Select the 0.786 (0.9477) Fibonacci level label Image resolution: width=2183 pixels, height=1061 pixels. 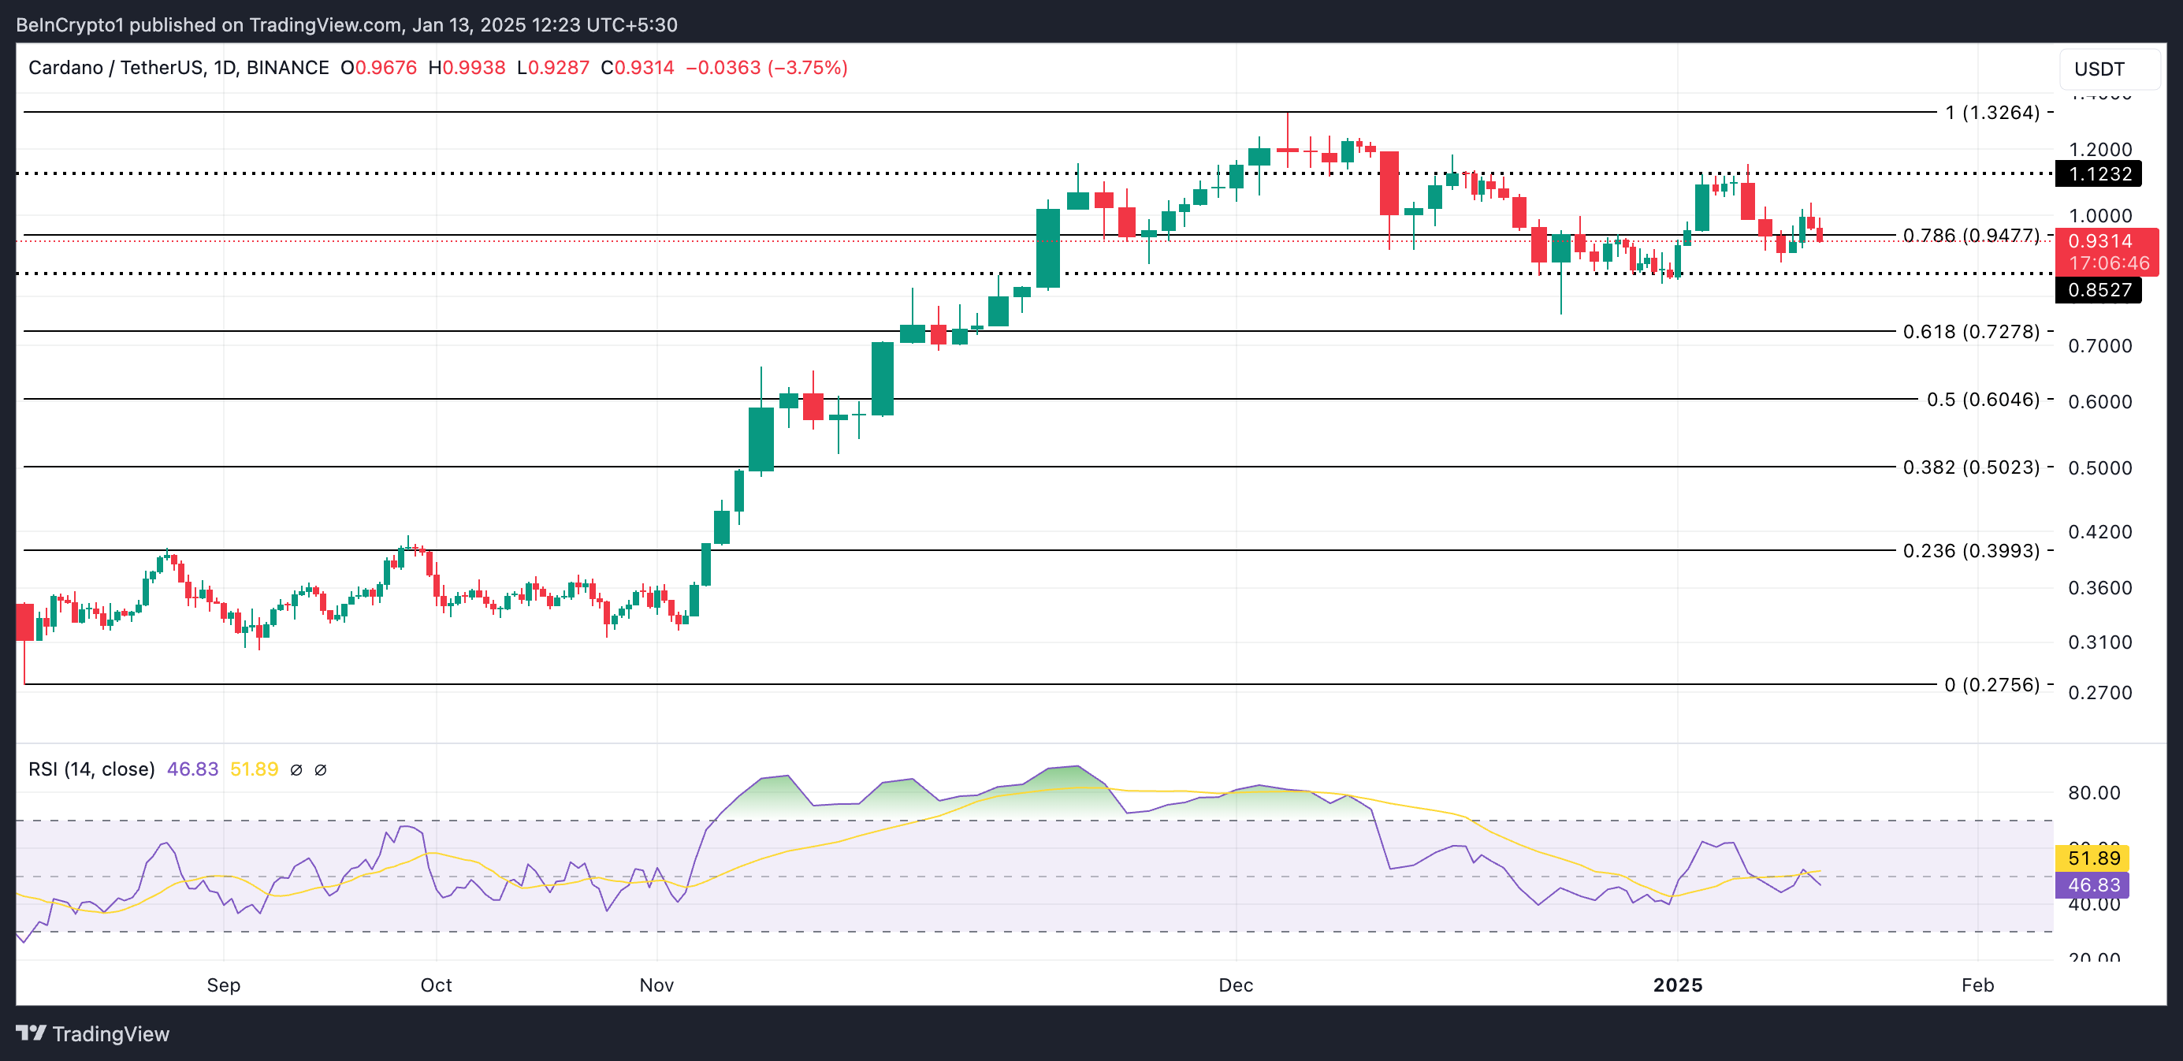[x=1970, y=235]
